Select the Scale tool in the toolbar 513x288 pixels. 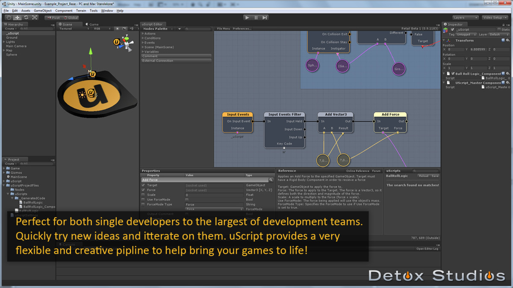[x=35, y=17]
